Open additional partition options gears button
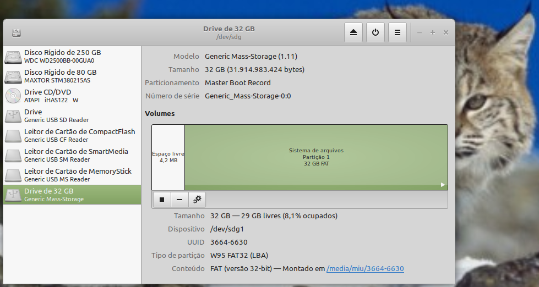The width and height of the screenshot is (539, 287). pos(197,200)
